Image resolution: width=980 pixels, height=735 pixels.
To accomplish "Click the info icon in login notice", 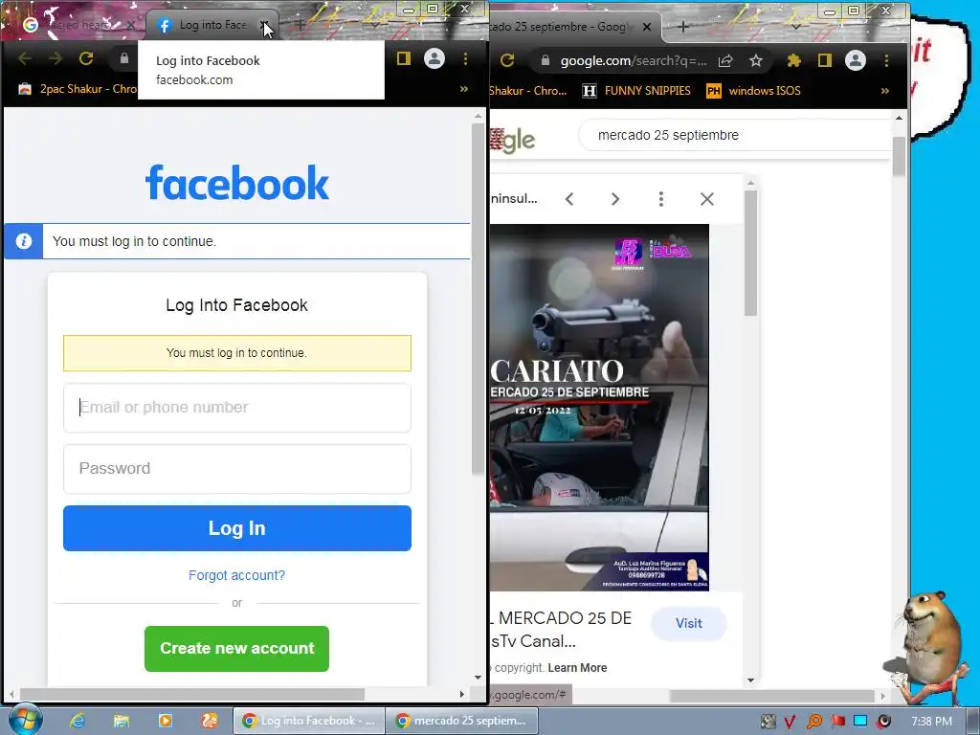I will click(24, 241).
